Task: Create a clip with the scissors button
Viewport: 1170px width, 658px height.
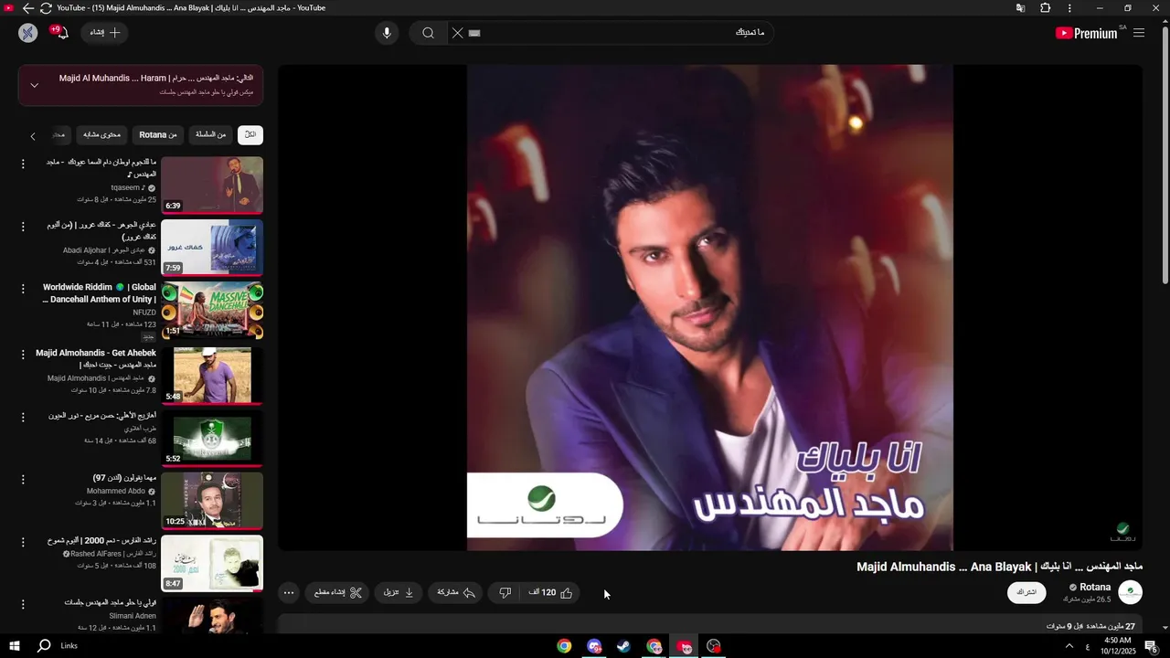Action: pos(338,592)
